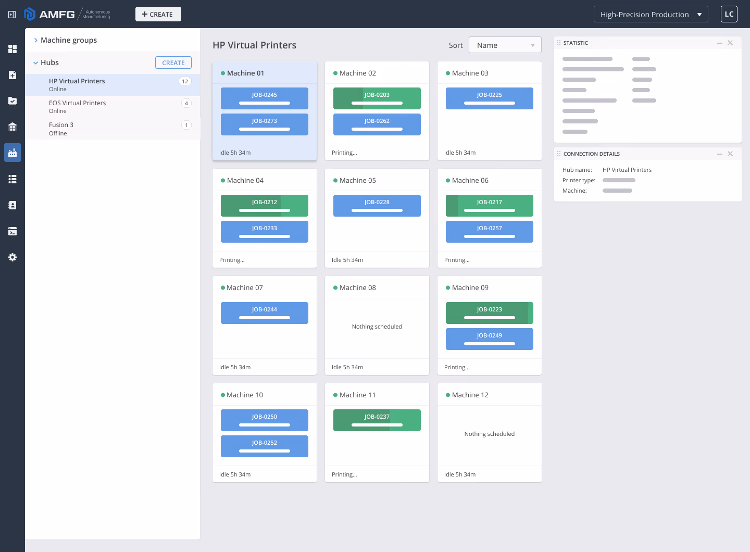Open the printing job JOB-0203
The image size is (750, 552).
(x=377, y=98)
